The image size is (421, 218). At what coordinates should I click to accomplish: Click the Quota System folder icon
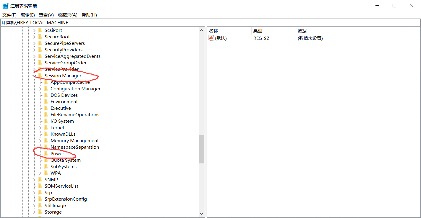point(46,160)
